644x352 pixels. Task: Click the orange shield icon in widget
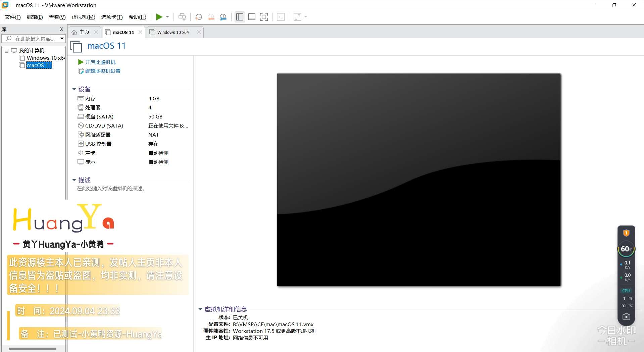(x=626, y=233)
